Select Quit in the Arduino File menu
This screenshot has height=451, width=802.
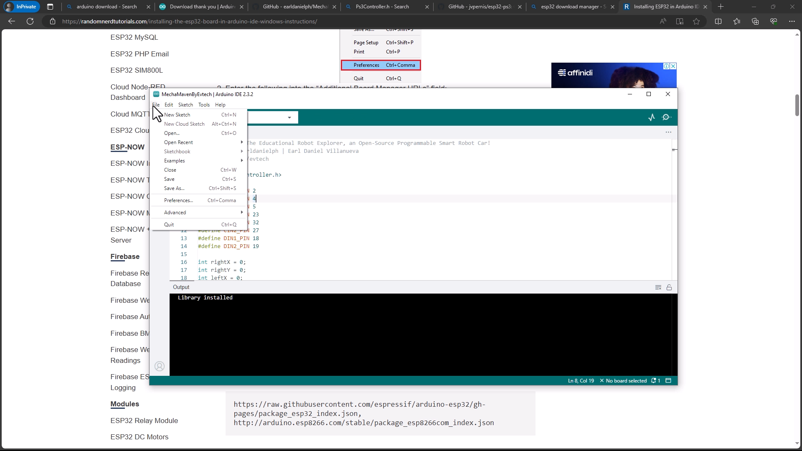(199, 225)
